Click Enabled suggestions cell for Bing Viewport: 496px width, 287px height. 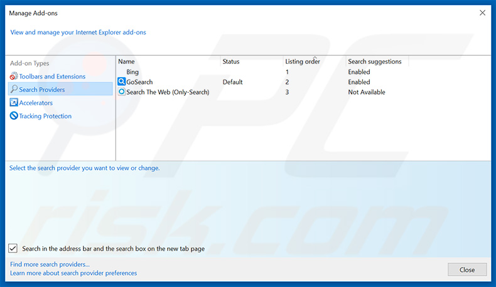click(359, 72)
